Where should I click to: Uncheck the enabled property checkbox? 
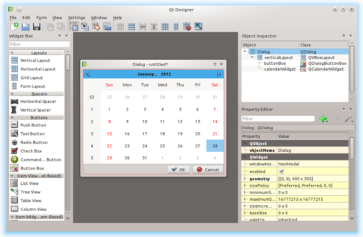(281, 171)
